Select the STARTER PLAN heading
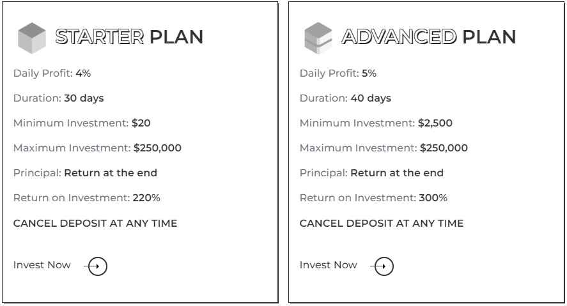The width and height of the screenshot is (567, 306). [x=129, y=37]
